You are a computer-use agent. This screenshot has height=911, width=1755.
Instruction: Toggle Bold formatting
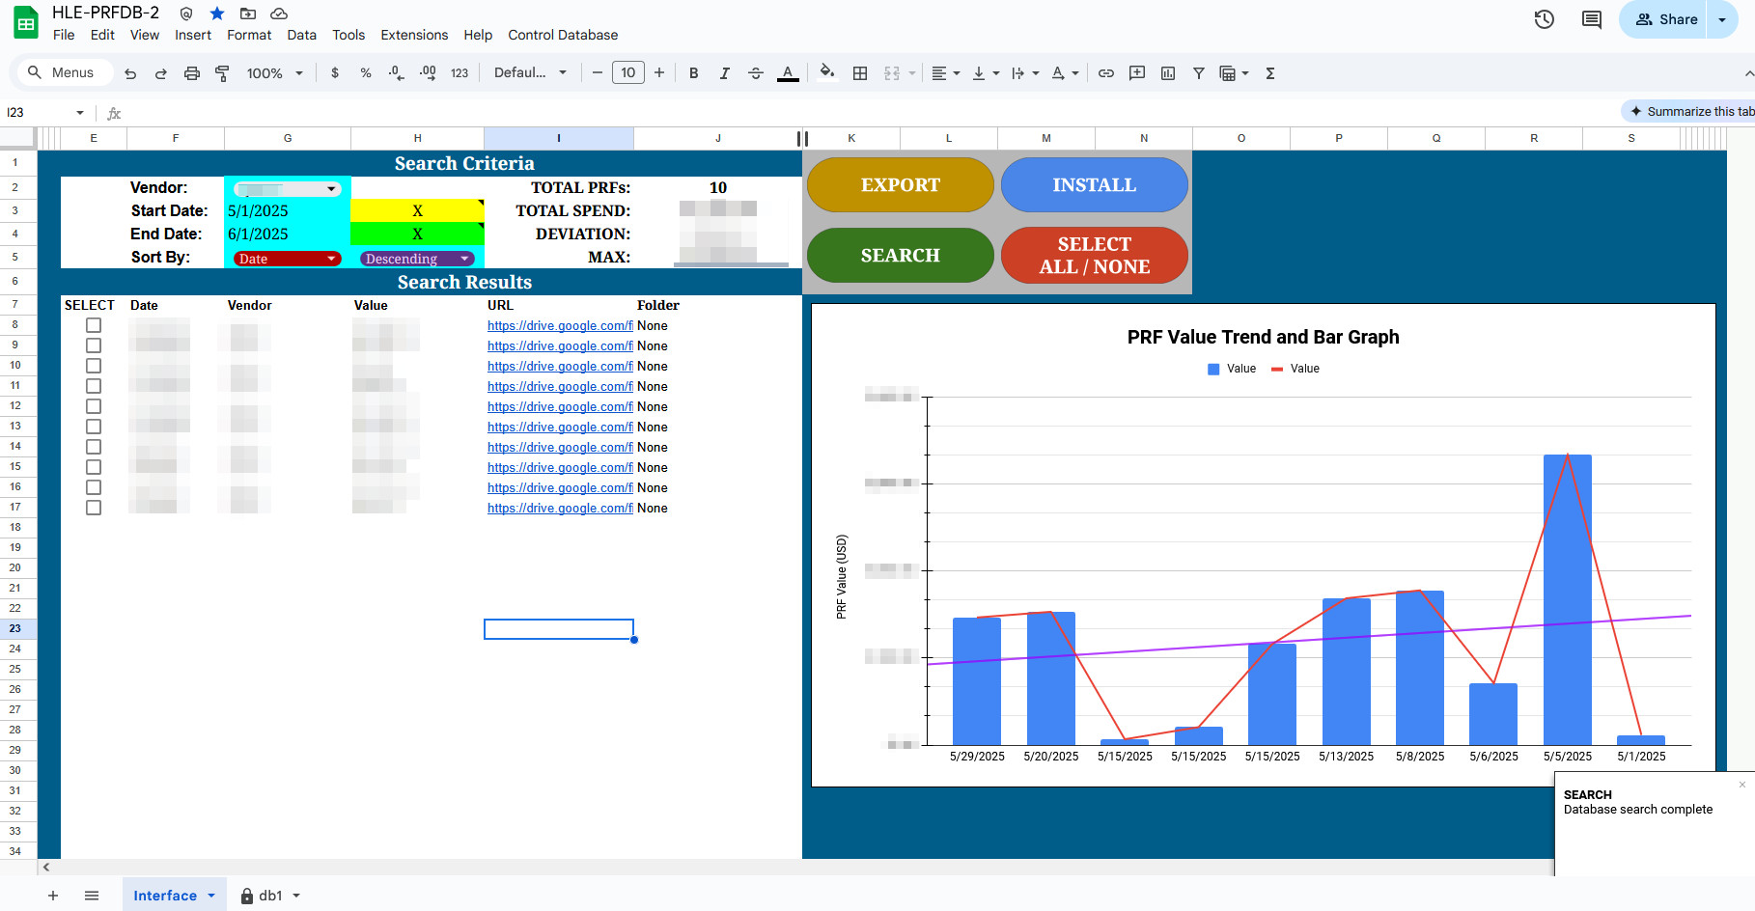pos(693,73)
